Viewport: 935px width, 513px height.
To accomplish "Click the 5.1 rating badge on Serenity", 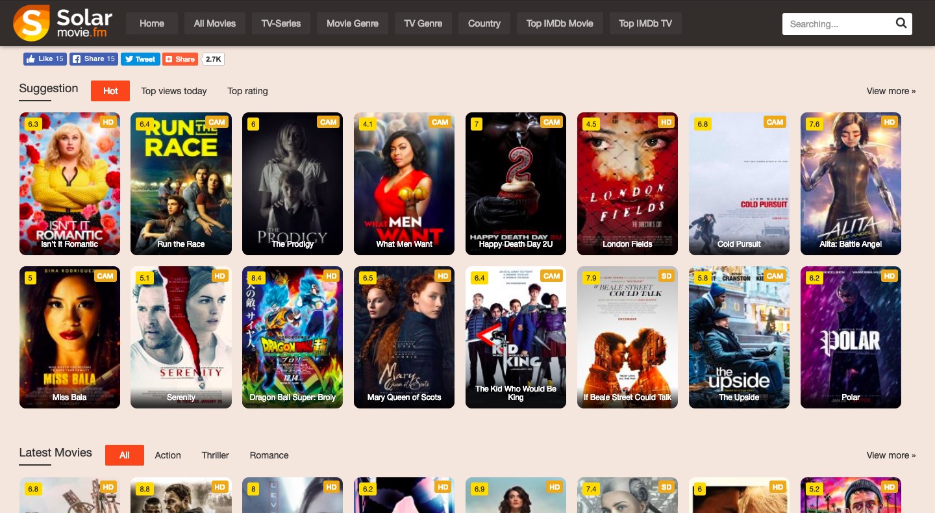I will click(x=144, y=278).
